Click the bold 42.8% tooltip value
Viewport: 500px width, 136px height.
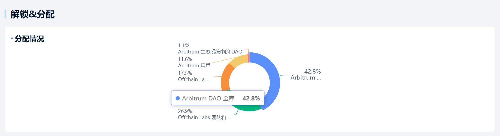pyautogui.click(x=251, y=98)
